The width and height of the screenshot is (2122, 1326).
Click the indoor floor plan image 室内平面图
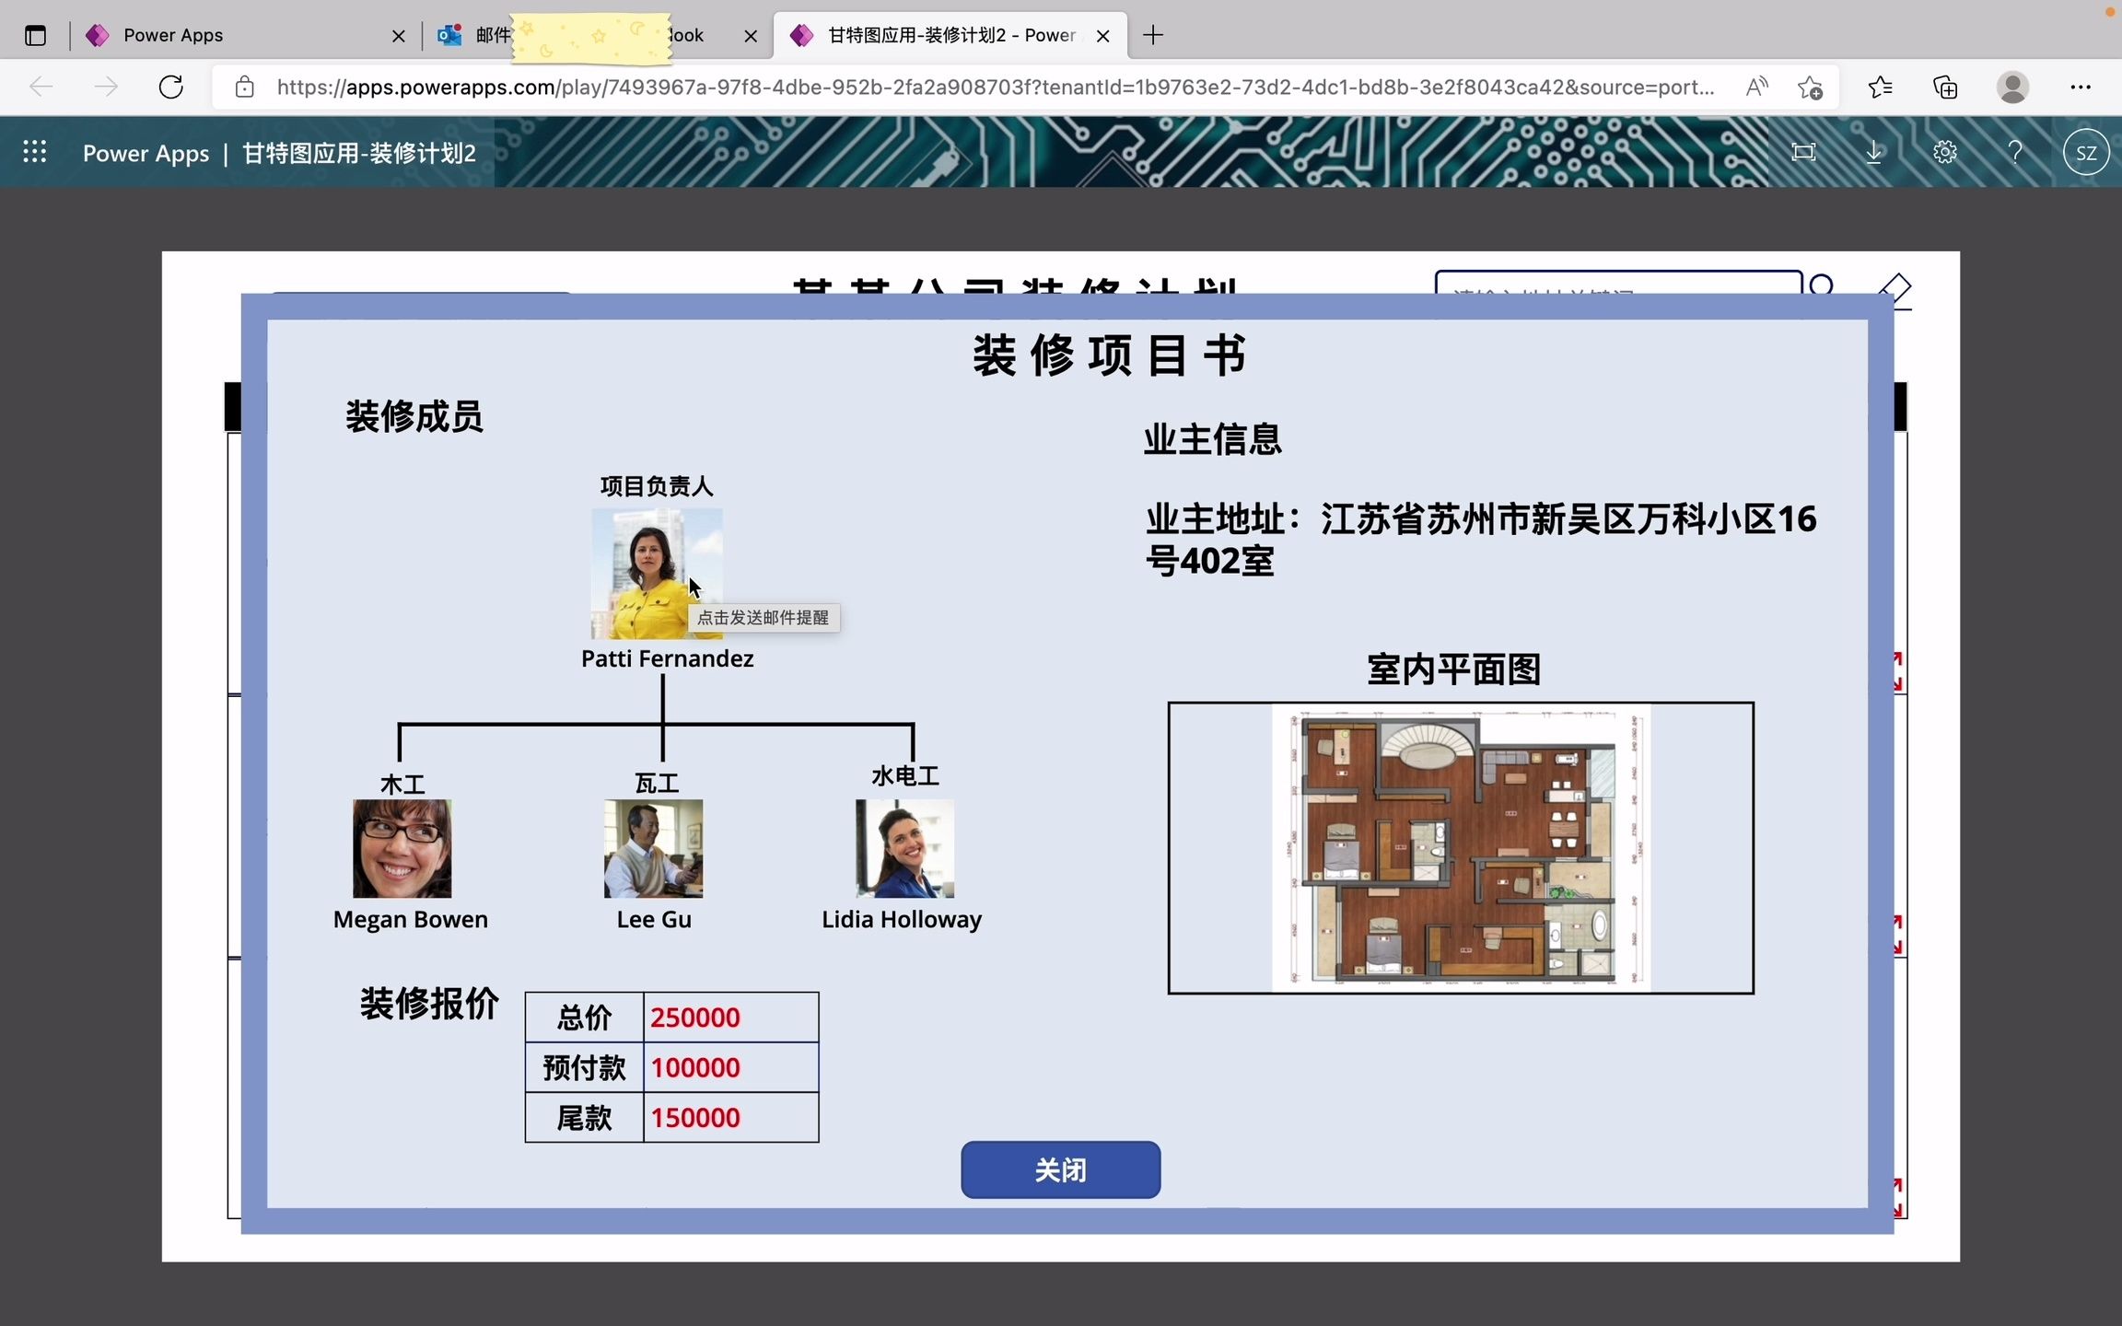coord(1460,847)
